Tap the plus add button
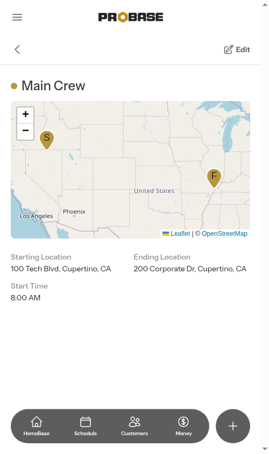Image resolution: width=269 pixels, height=454 pixels. (233, 426)
